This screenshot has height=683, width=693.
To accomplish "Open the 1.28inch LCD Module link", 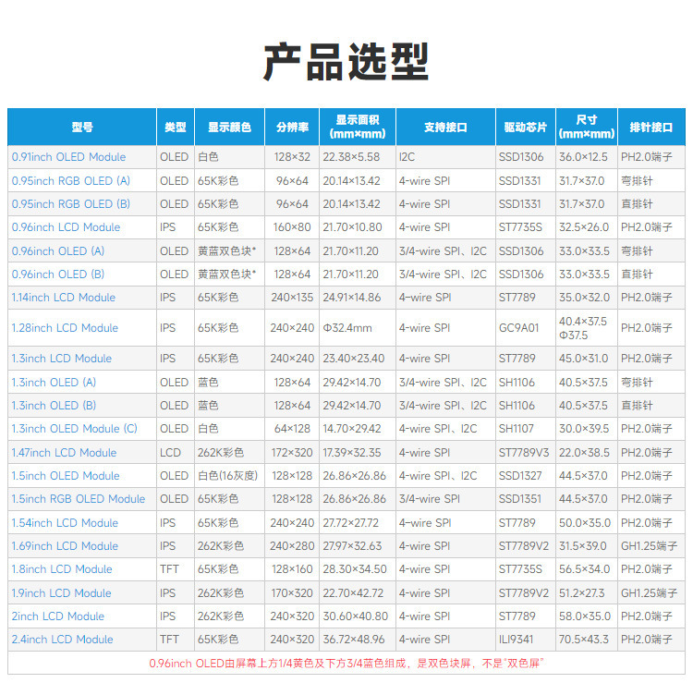I will [65, 328].
